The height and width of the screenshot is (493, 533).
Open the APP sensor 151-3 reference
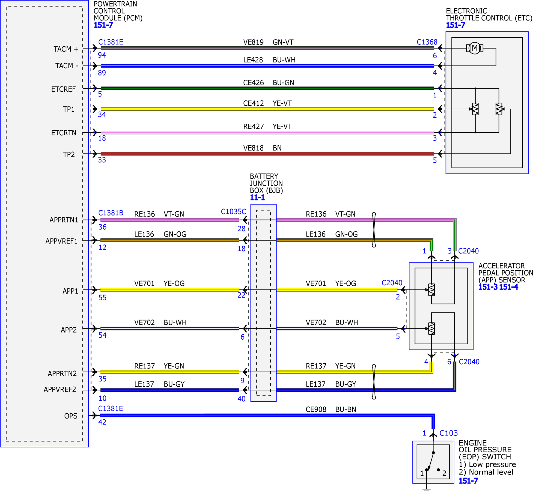[x=488, y=287]
